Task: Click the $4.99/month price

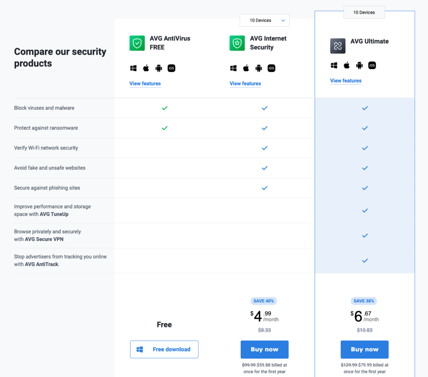Action: pyautogui.click(x=265, y=316)
